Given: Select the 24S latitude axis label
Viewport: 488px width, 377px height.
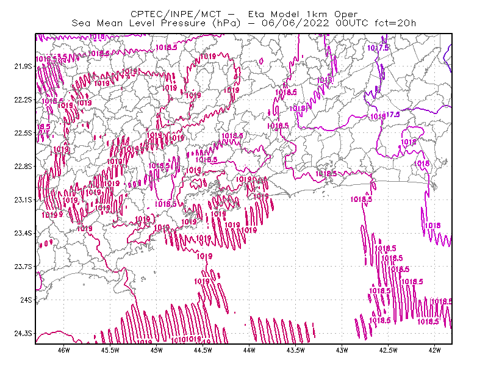Looking at the screenshot, I should (26, 300).
